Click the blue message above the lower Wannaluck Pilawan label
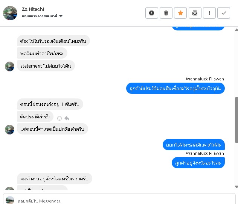238x204 pixels. click(x=194, y=144)
